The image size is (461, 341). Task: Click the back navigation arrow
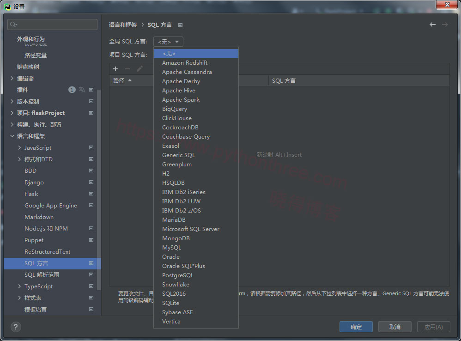pos(432,24)
